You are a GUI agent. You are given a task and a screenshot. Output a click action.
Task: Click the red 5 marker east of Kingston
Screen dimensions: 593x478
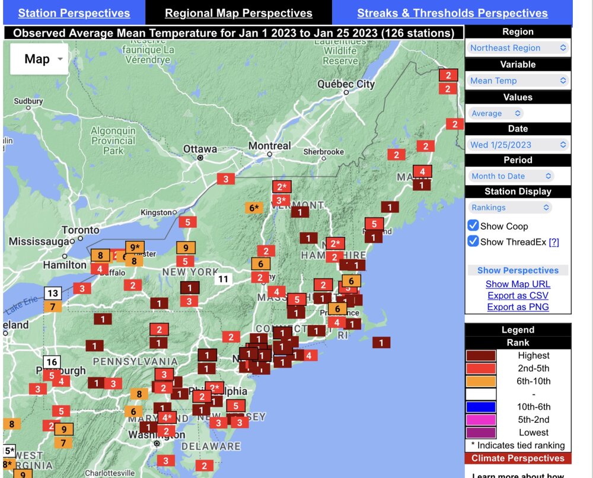coord(187,222)
